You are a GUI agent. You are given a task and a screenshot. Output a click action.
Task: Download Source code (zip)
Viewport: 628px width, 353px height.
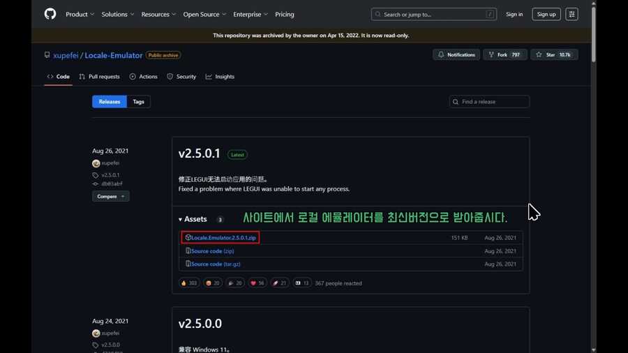212,251
